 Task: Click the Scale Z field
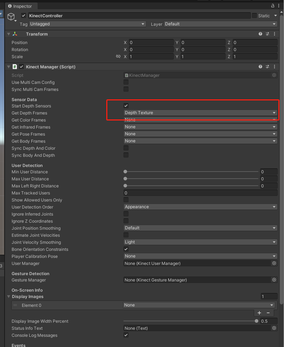(255, 57)
